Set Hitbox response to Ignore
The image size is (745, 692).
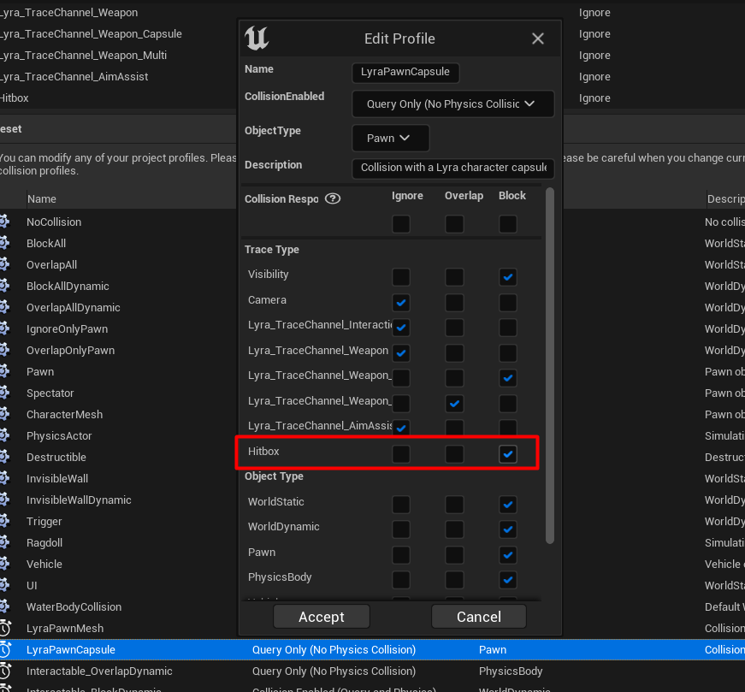[401, 454]
